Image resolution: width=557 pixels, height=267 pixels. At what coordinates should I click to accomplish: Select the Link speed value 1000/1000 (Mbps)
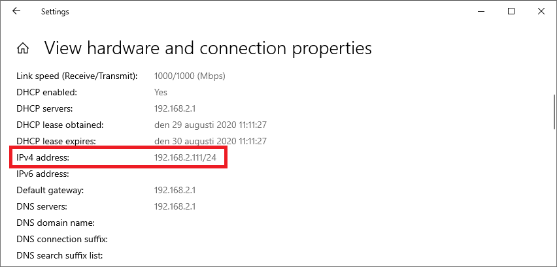pos(190,76)
